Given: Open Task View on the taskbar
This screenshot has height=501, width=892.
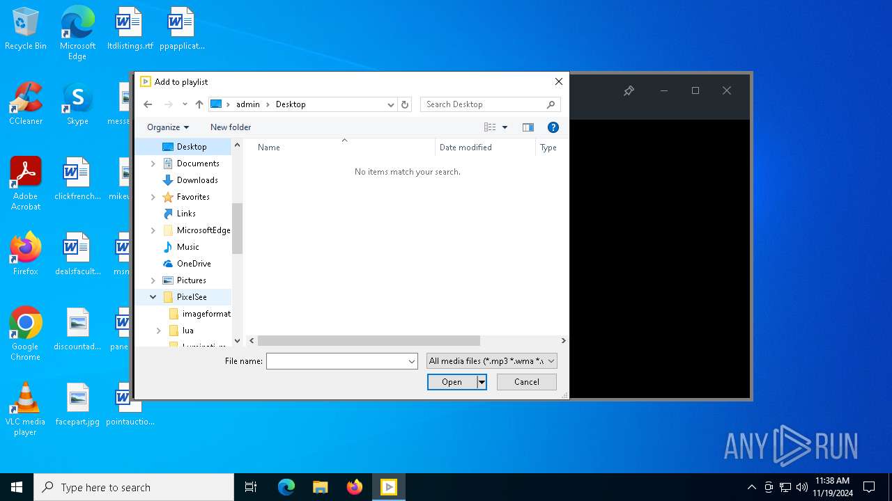Looking at the screenshot, I should (251, 487).
